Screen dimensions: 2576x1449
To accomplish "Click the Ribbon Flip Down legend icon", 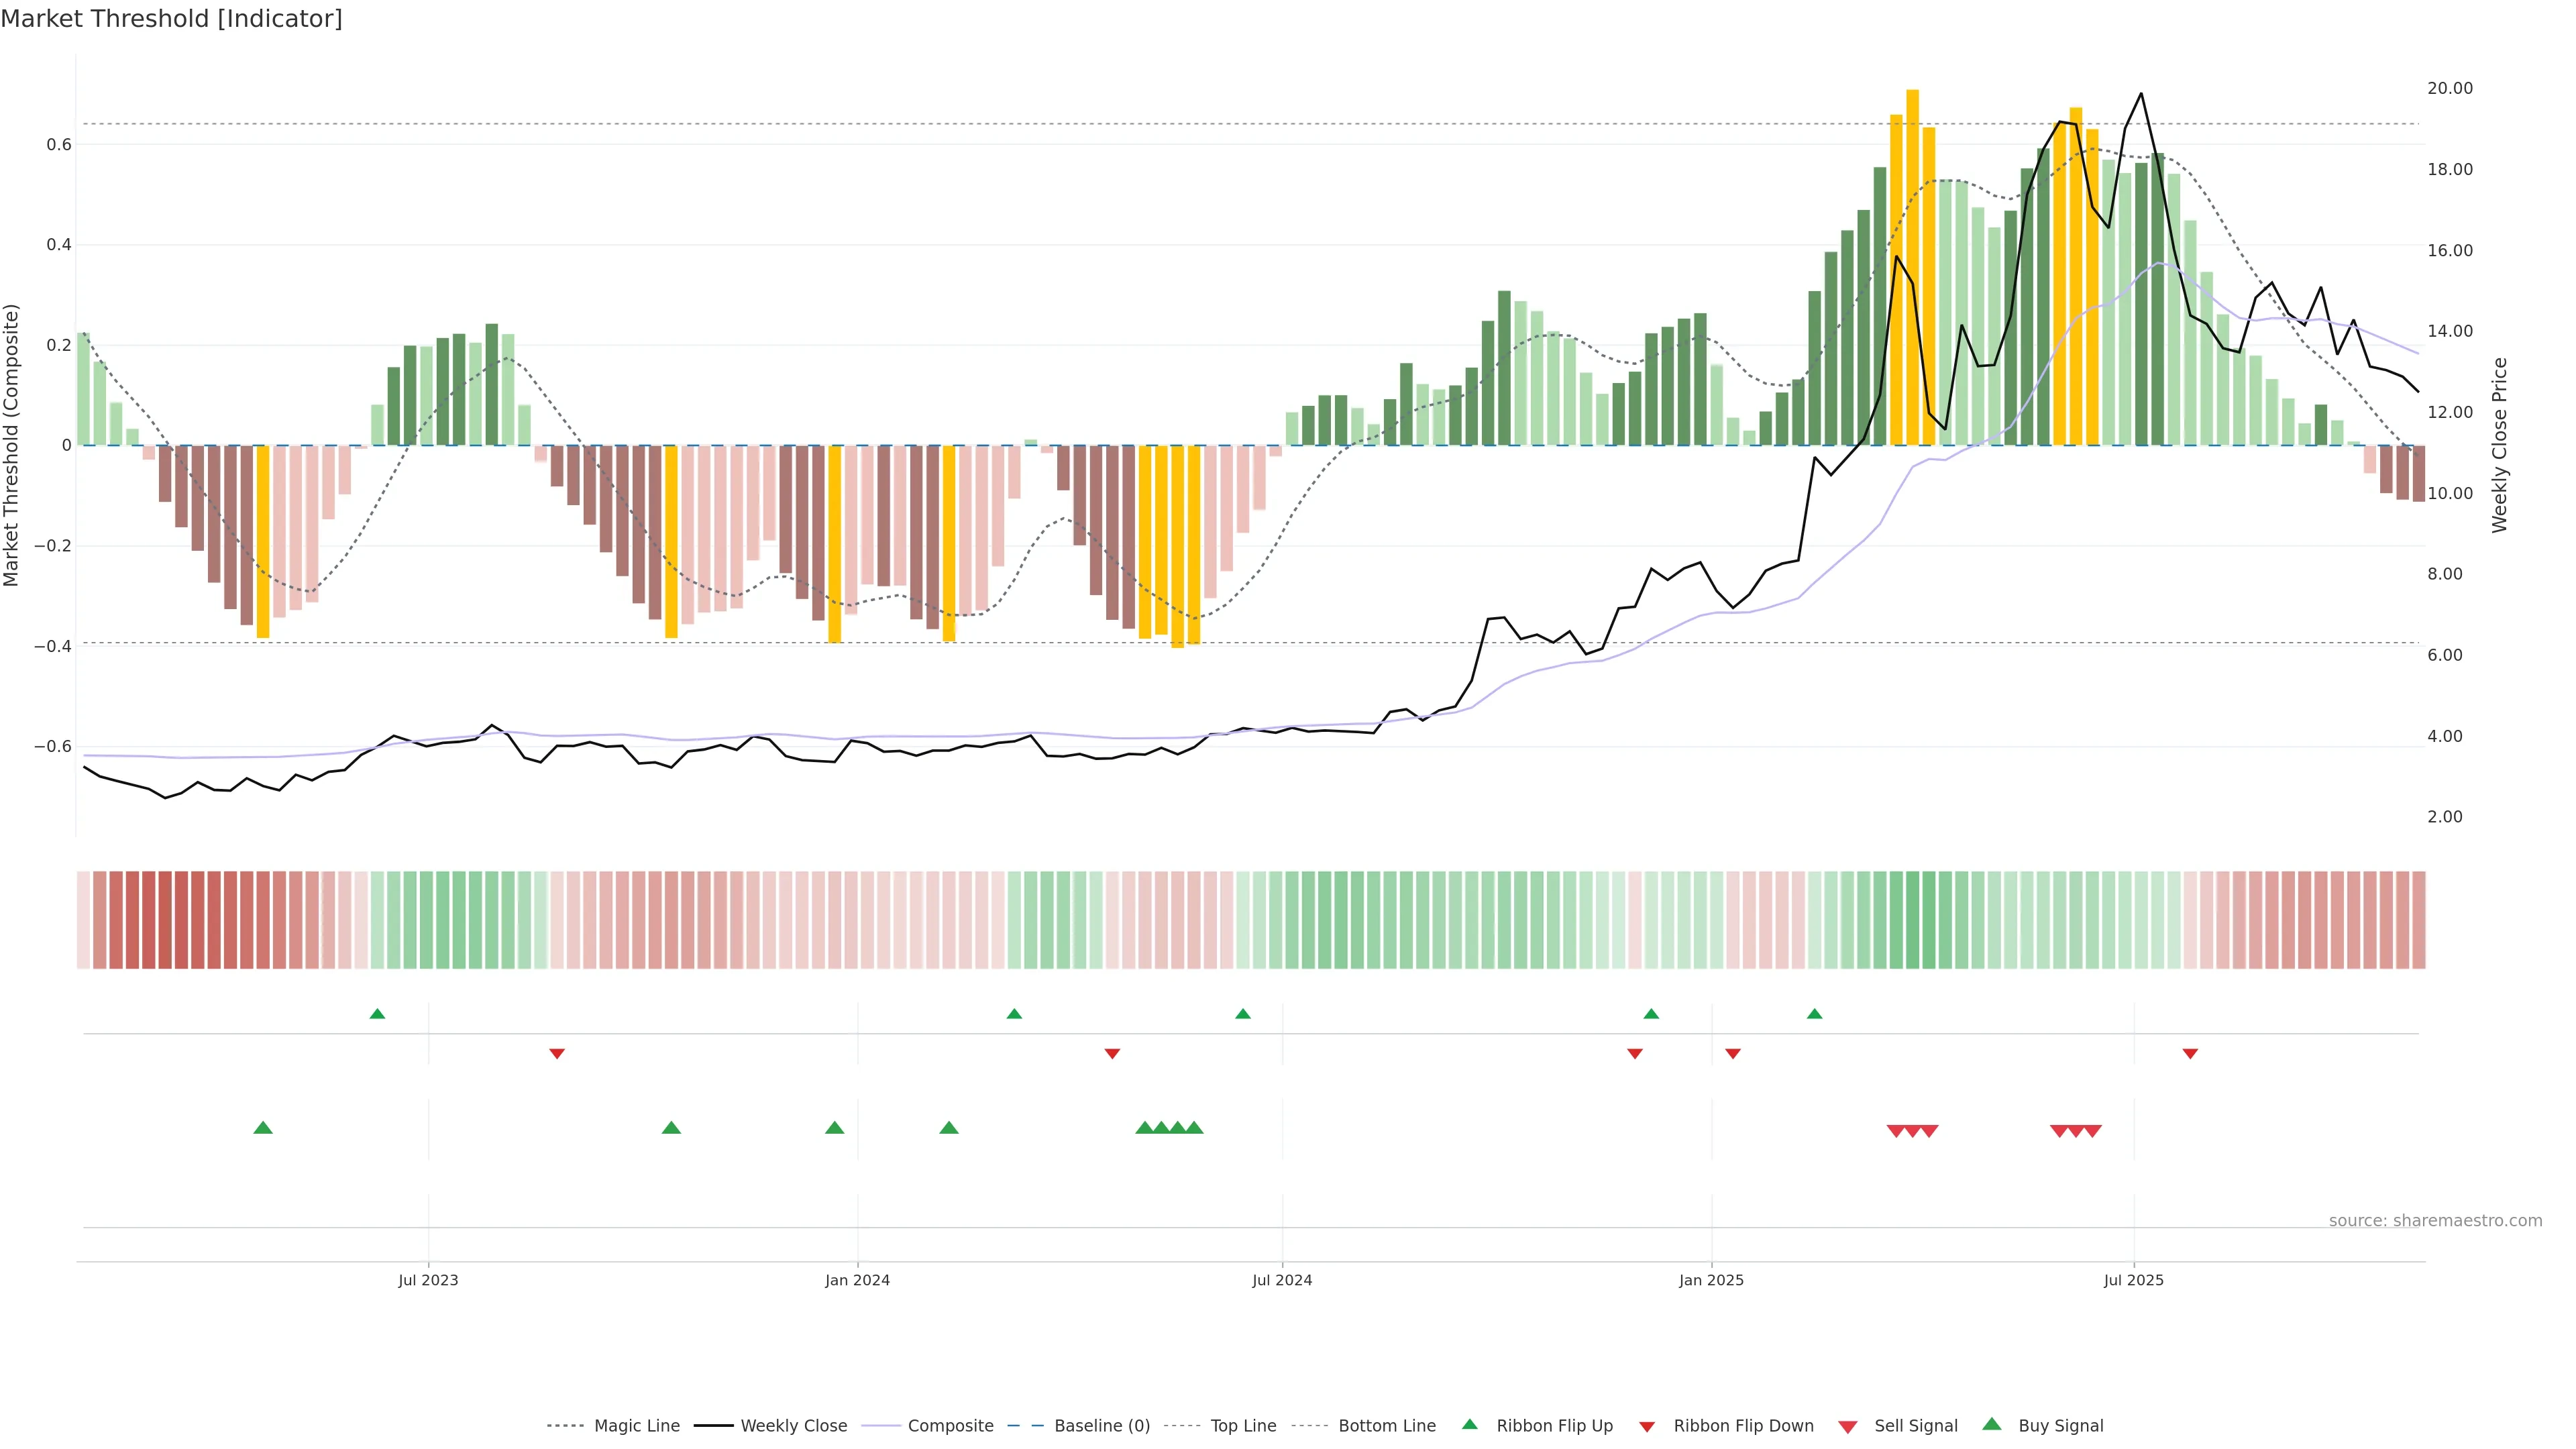I will (x=1646, y=1426).
